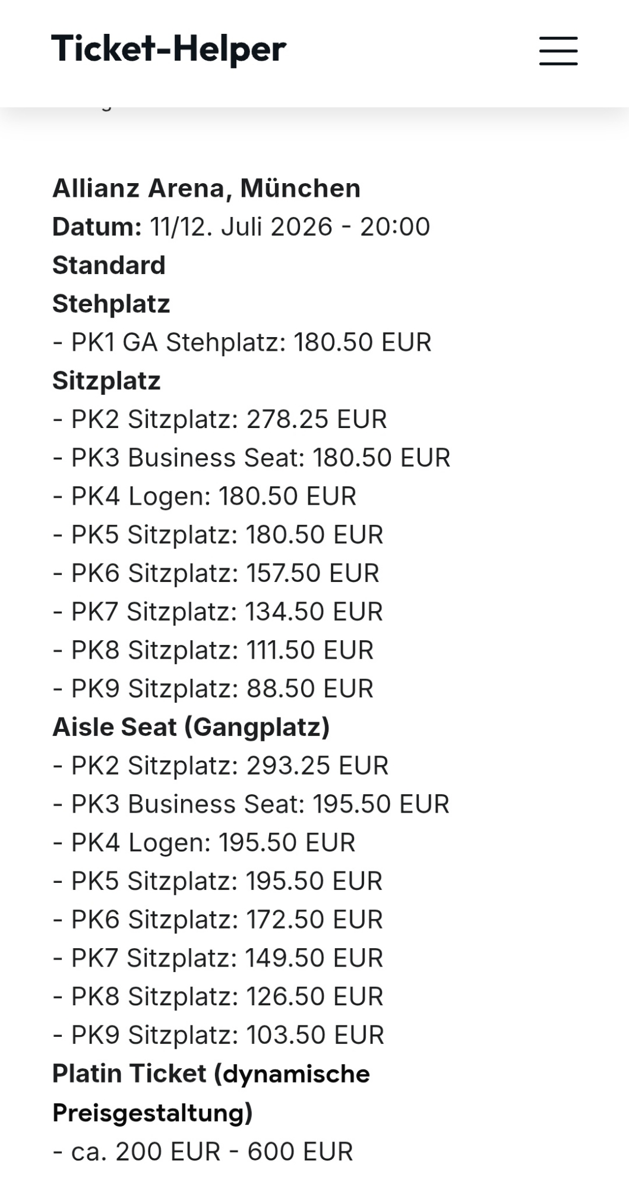Select PK8 Sitzplatz 111.50 EUR entry
Viewport: 629px width, 1189px height.
pos(213,650)
